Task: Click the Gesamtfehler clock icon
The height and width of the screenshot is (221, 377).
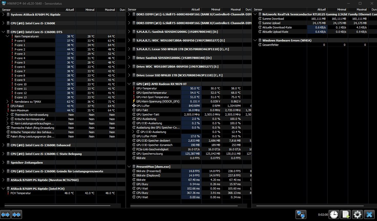Action: click(260, 45)
